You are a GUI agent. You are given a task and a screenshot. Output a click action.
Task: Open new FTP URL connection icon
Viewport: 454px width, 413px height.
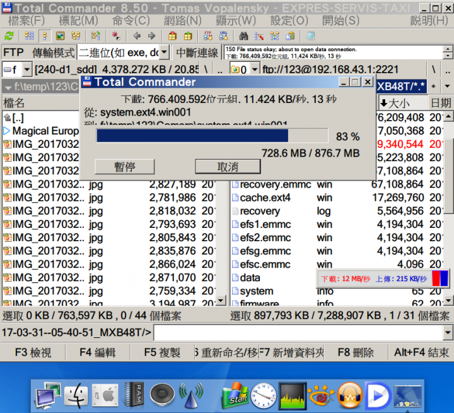point(223,36)
